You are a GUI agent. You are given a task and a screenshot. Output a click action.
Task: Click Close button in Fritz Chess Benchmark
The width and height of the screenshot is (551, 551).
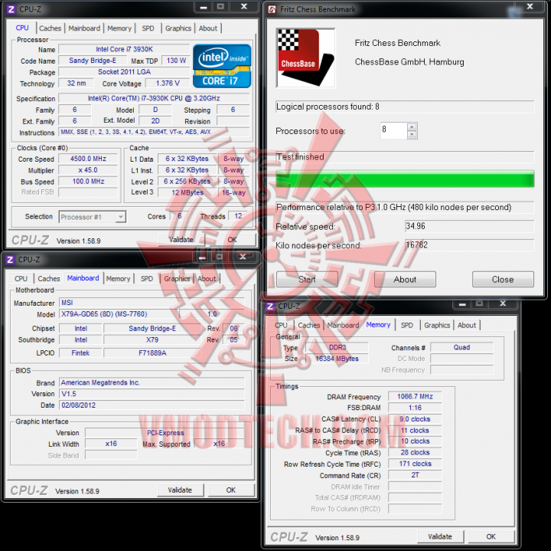click(503, 280)
